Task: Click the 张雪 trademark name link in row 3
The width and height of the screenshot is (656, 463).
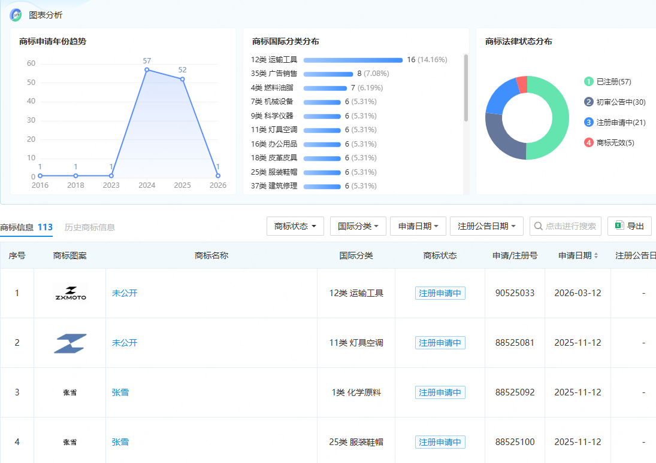Action: click(120, 392)
